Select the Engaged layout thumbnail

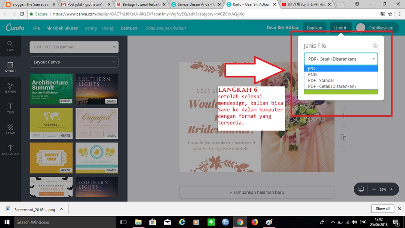97,123
